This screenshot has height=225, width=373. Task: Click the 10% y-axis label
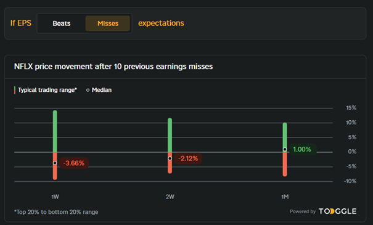(351, 123)
